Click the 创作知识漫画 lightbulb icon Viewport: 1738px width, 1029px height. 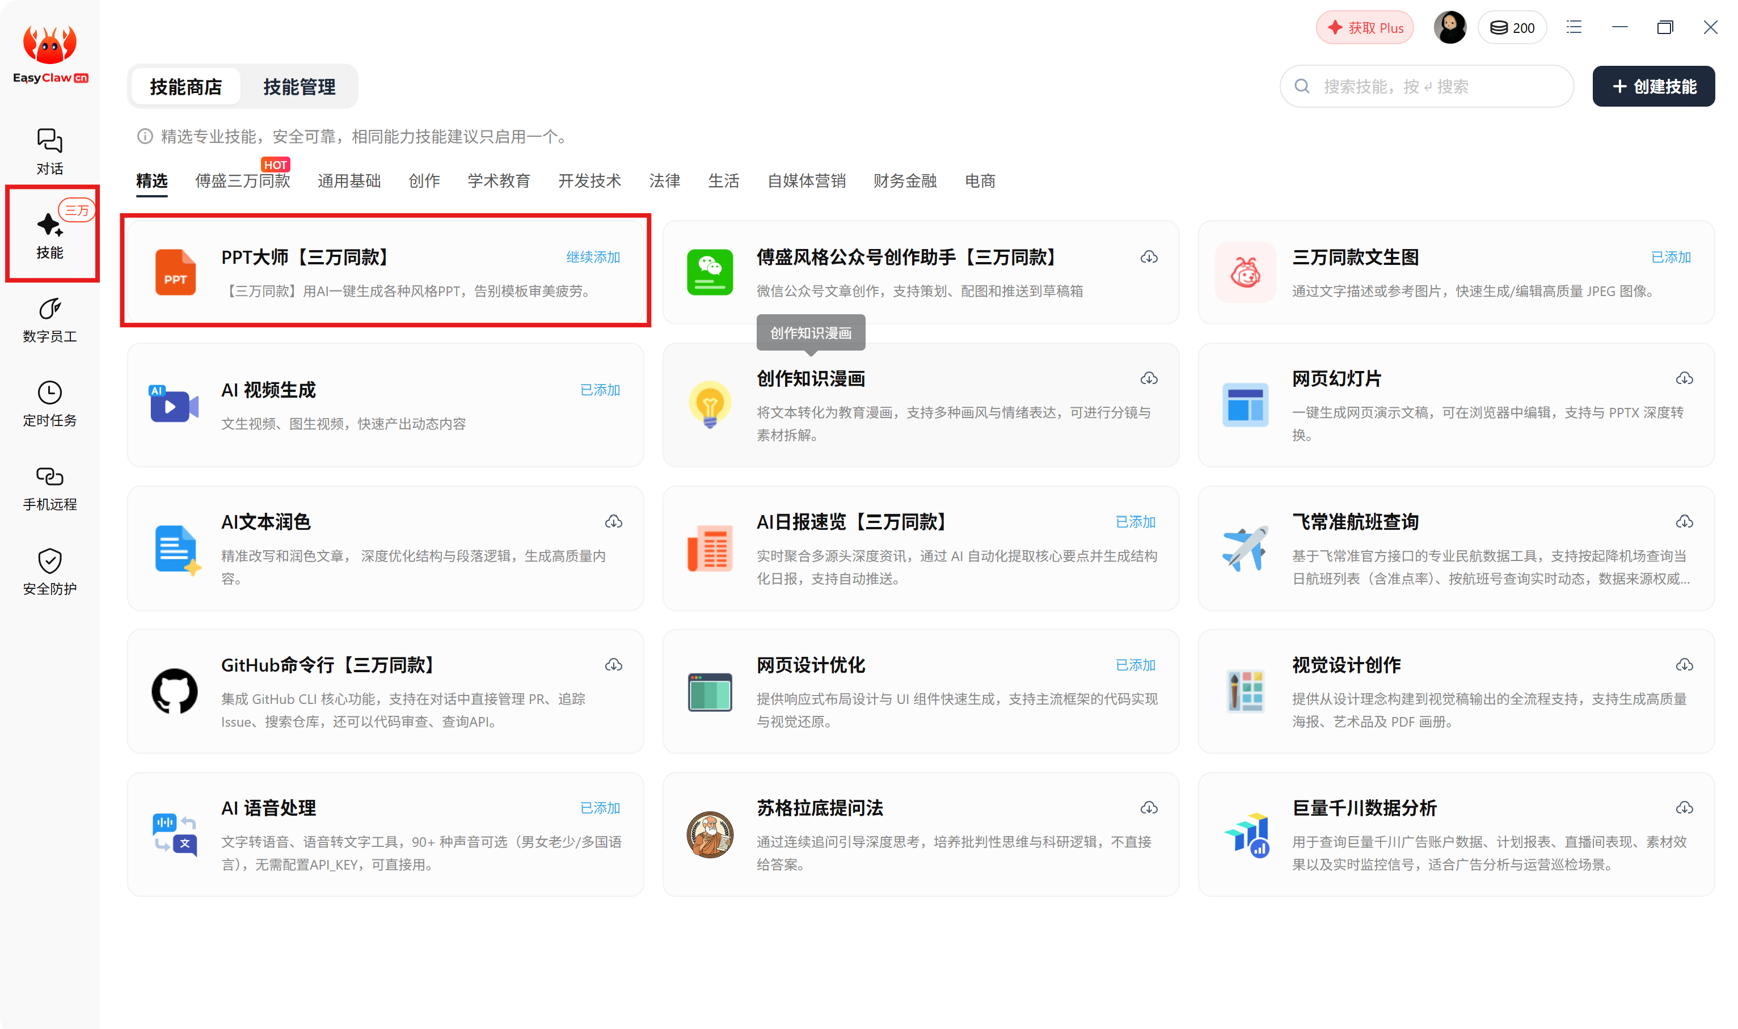point(709,404)
